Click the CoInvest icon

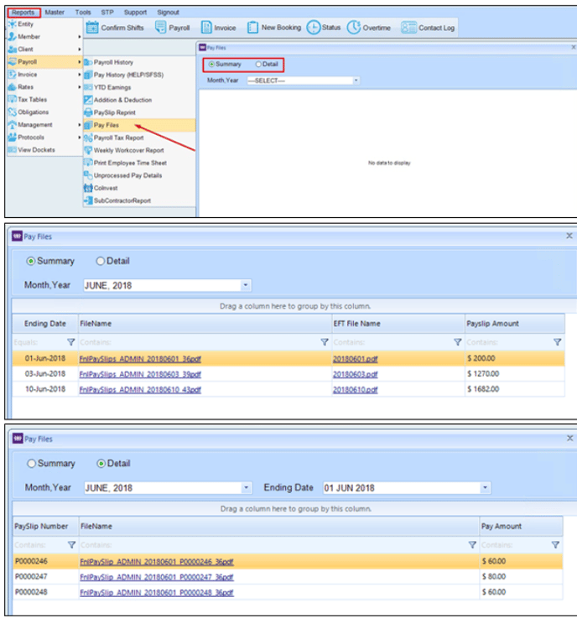click(88, 188)
